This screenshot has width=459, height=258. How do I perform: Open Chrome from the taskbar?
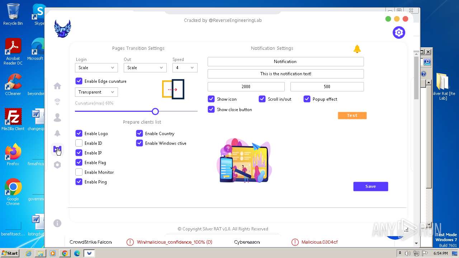65,253
